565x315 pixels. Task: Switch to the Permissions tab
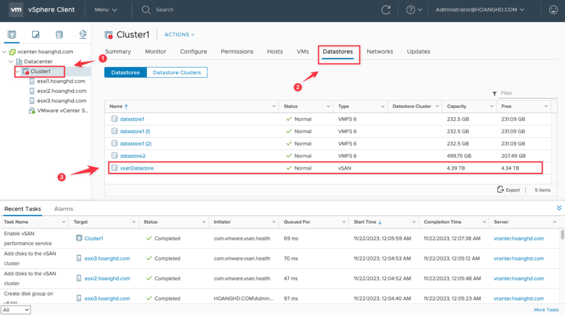pos(237,51)
